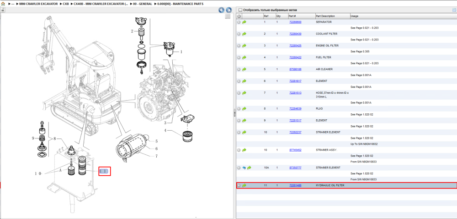The height and width of the screenshot is (219, 457).
Task: Open part number link 72281513
Action: click(x=295, y=93)
